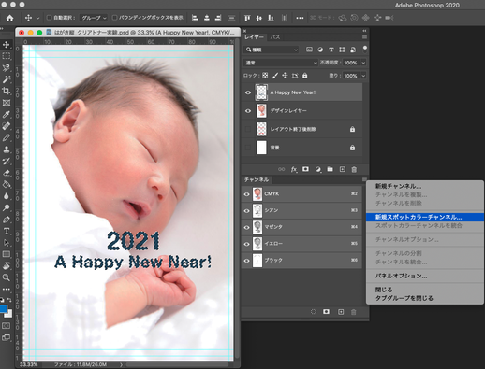
Task: Click the delete layer trash icon
Action: coord(354,169)
